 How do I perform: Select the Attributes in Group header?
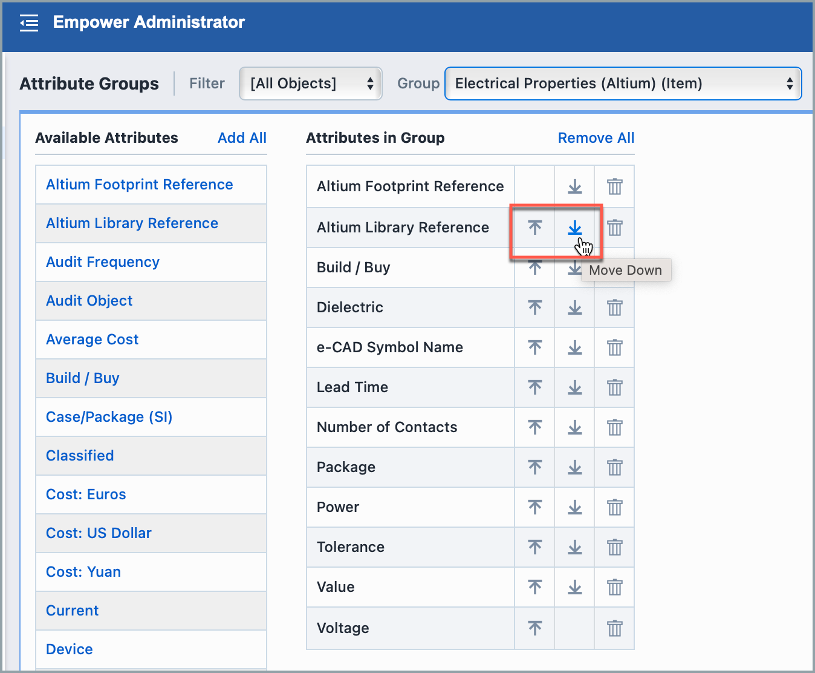pos(375,138)
